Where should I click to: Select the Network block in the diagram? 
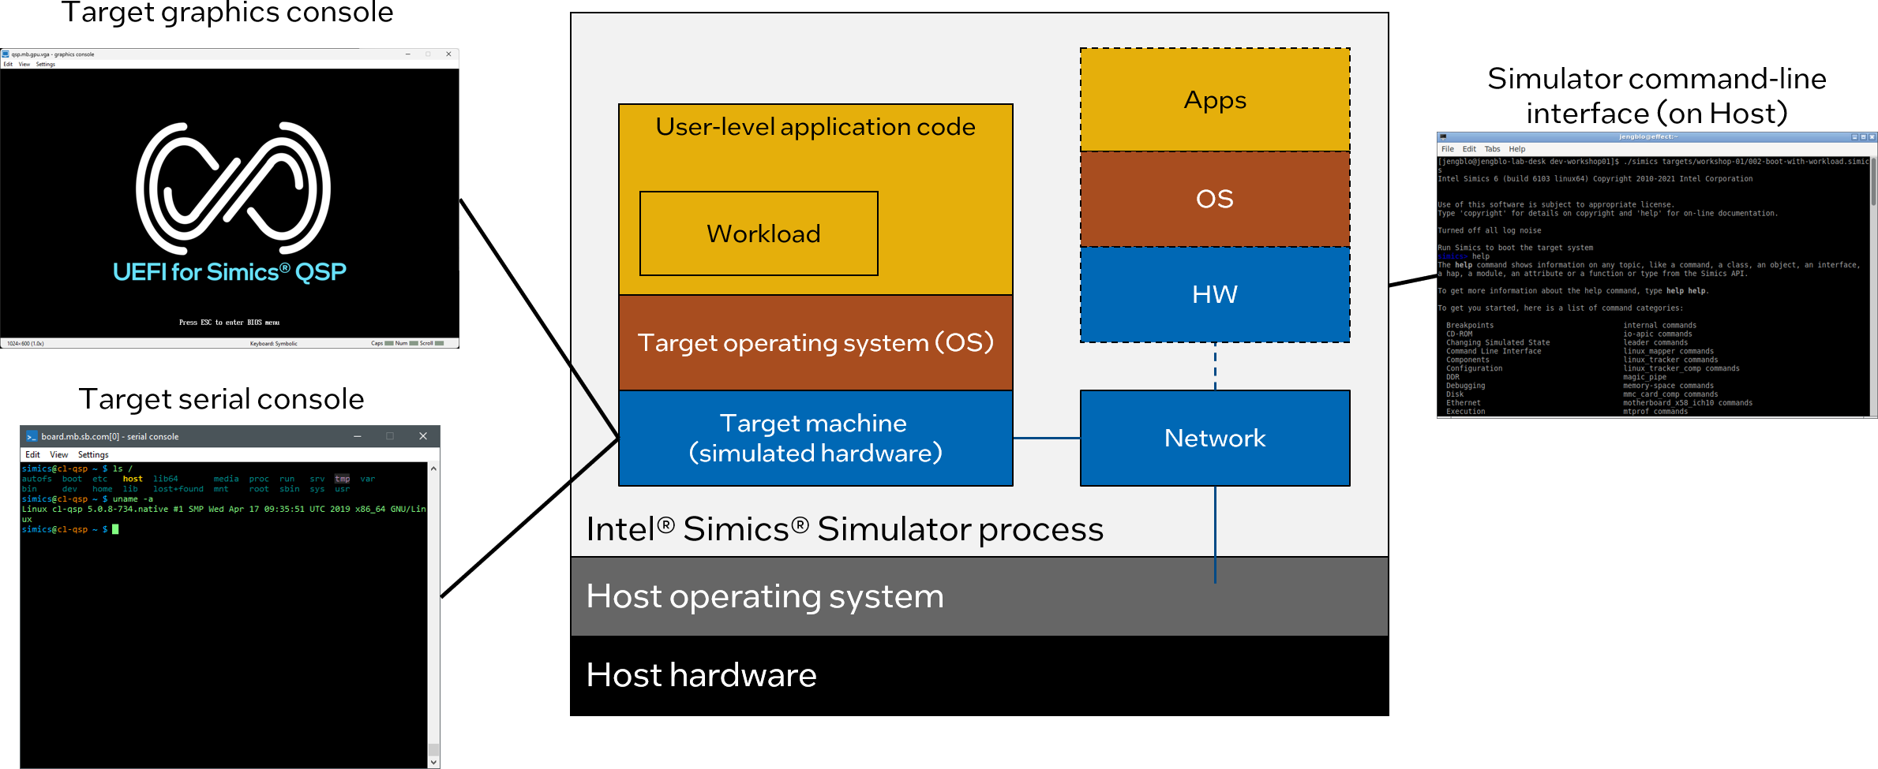(x=1214, y=438)
